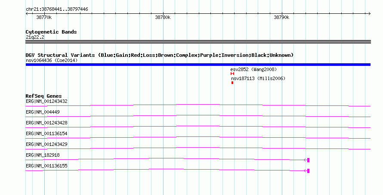The width and height of the screenshot is (383, 195).
Task: Select the red esv2852 loss marker
Action: 232,74
